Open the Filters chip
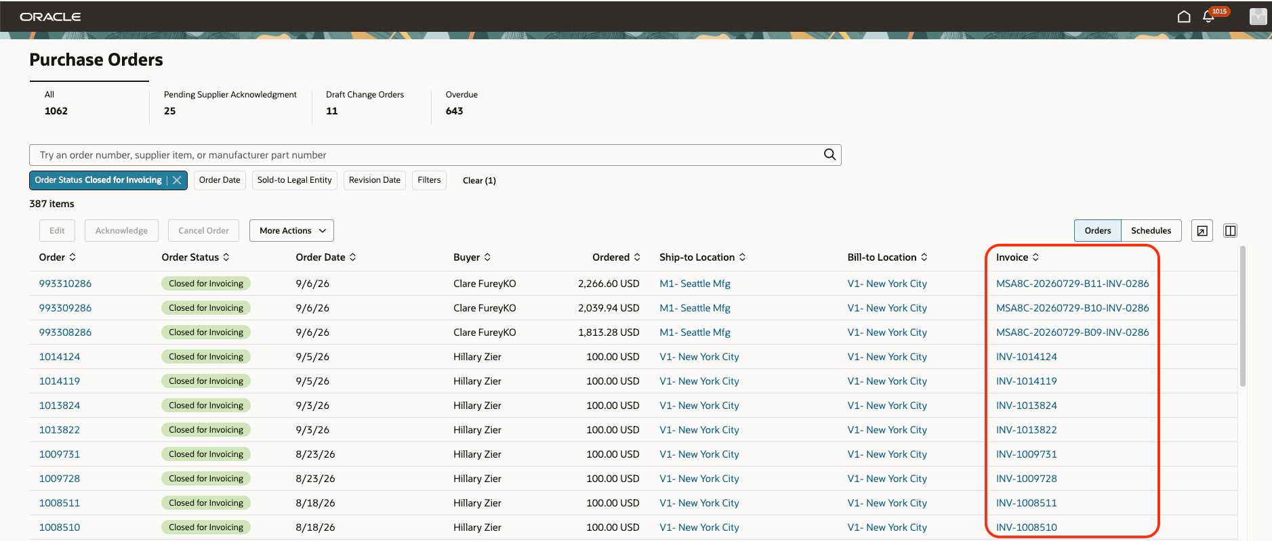This screenshot has height=541, width=1272. click(x=429, y=180)
